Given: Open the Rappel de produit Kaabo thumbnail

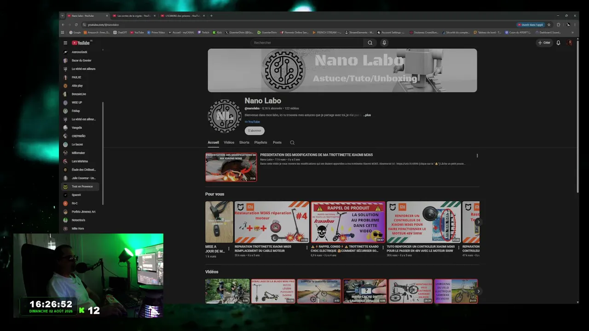Looking at the screenshot, I should tap(348, 222).
